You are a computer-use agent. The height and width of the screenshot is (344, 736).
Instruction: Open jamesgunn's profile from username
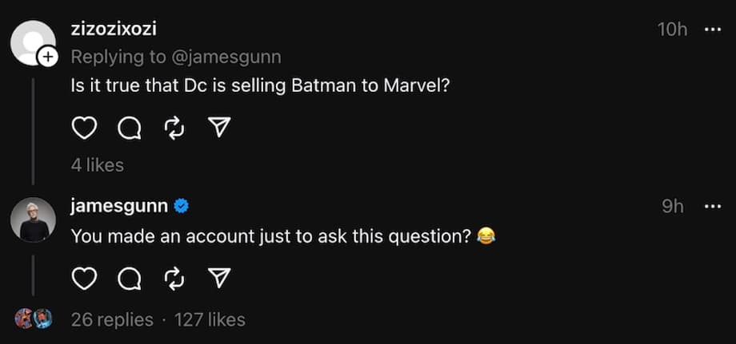[x=119, y=206]
